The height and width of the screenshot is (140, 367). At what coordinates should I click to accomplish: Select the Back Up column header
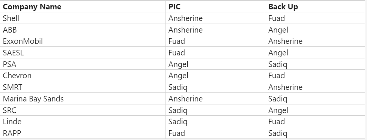tap(315, 6)
